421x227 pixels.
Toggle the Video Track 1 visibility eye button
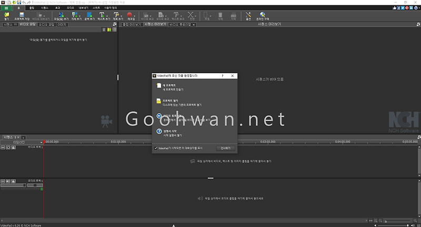click(8, 147)
